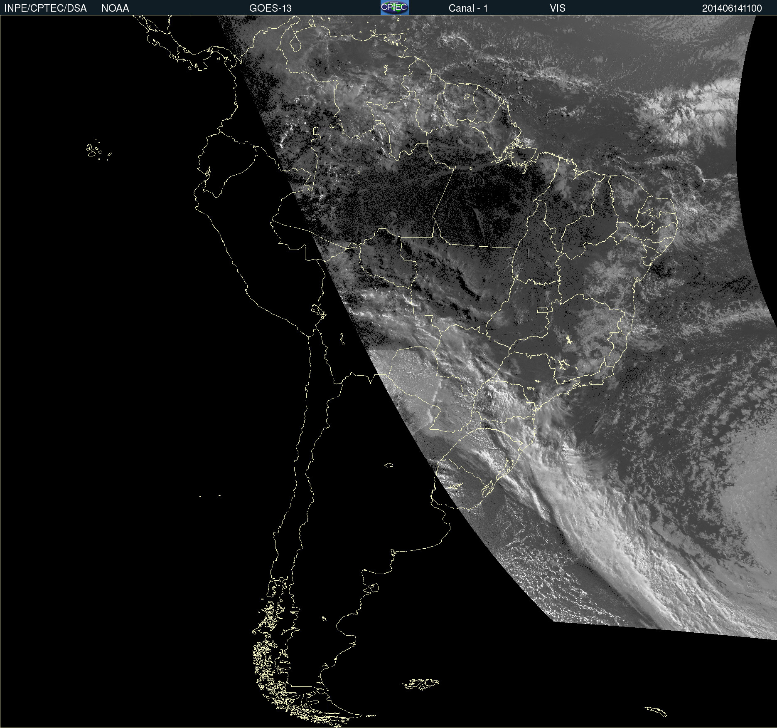This screenshot has width=777, height=728.
Task: Click the NOAA label in header
Action: point(115,8)
